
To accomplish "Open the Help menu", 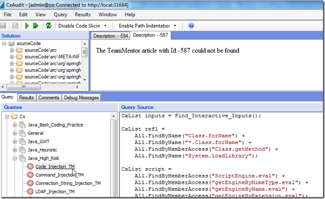I will (130, 15).
